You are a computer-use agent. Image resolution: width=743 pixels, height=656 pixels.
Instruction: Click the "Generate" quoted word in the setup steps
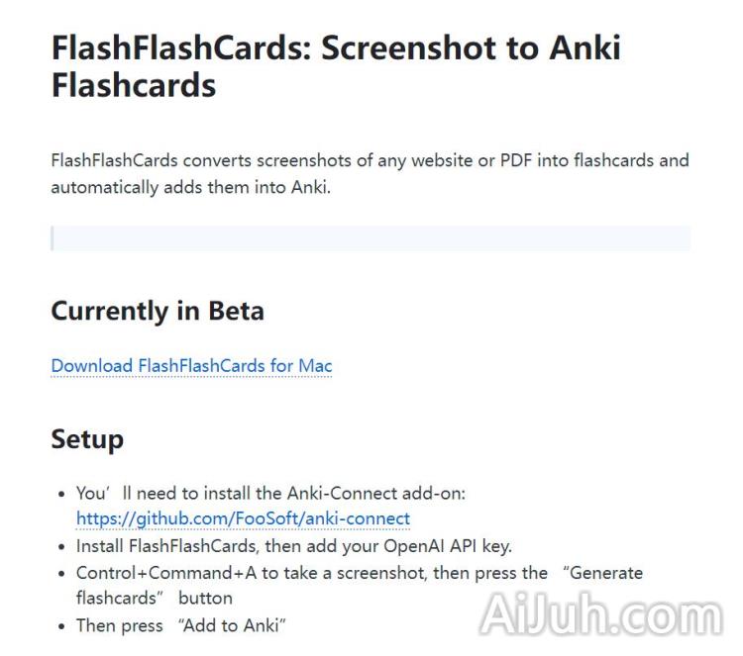point(607,573)
